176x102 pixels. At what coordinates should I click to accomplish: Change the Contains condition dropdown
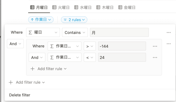(75, 33)
